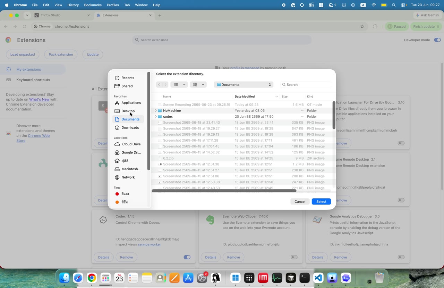Launch Visual Studio Code from the Dock
The height and width of the screenshot is (288, 444).
pos(318,278)
